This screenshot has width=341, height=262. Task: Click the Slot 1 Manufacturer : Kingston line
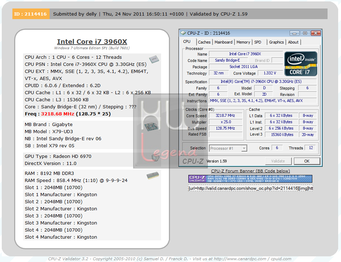coord(61,195)
